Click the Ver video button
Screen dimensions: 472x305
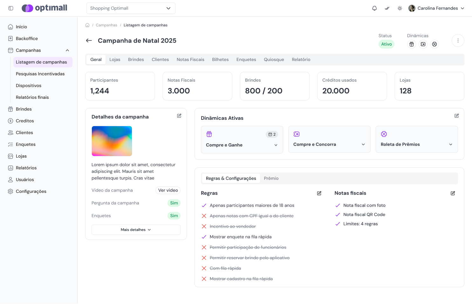(168, 190)
